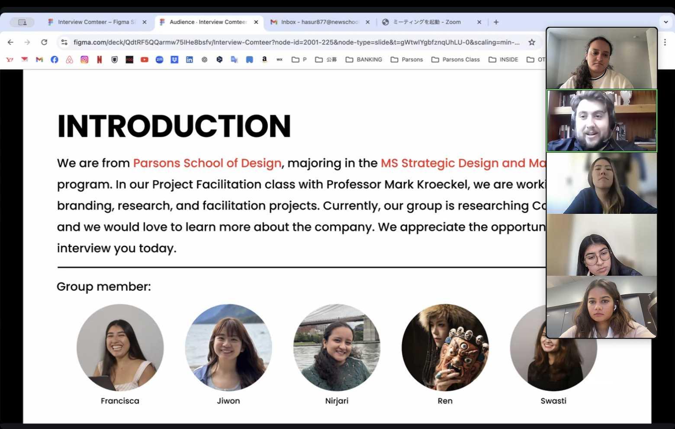
Task: Close the Audience · Interview Comteer tab
Action: coord(256,22)
